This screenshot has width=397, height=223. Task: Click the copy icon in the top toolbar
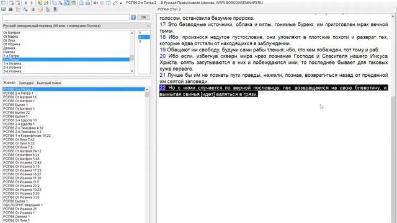click(x=54, y=2)
